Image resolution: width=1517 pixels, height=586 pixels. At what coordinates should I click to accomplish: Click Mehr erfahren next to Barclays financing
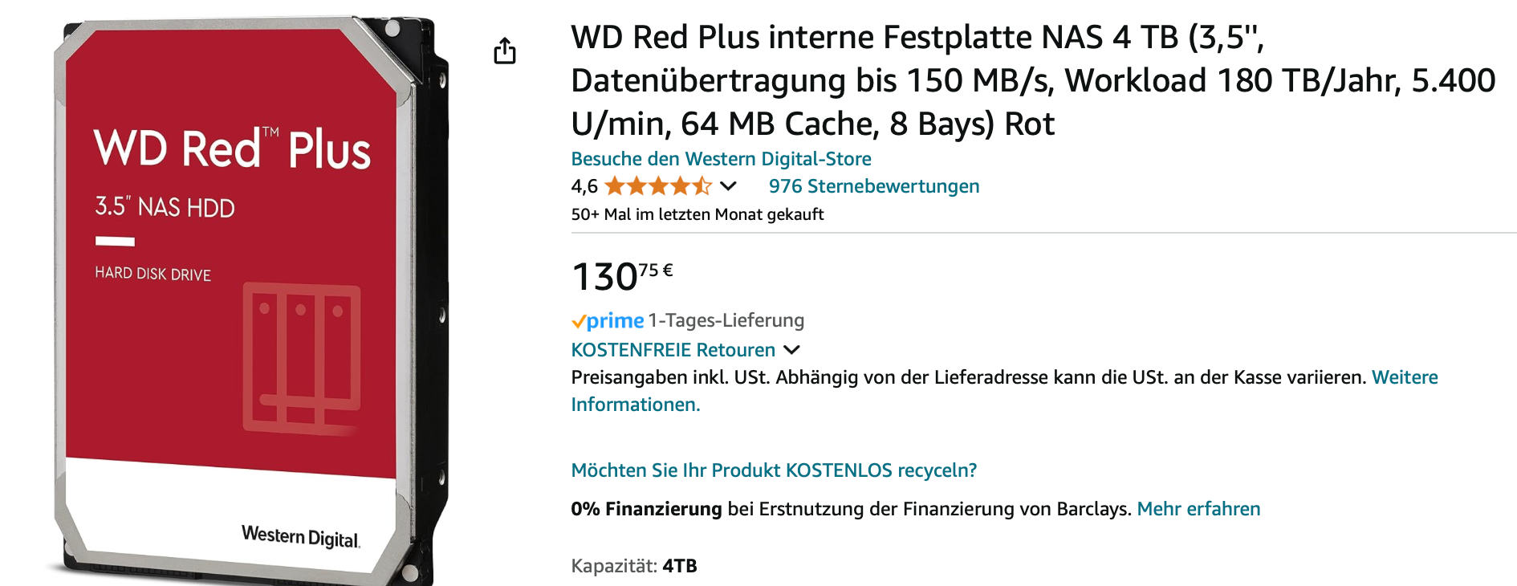1198,509
